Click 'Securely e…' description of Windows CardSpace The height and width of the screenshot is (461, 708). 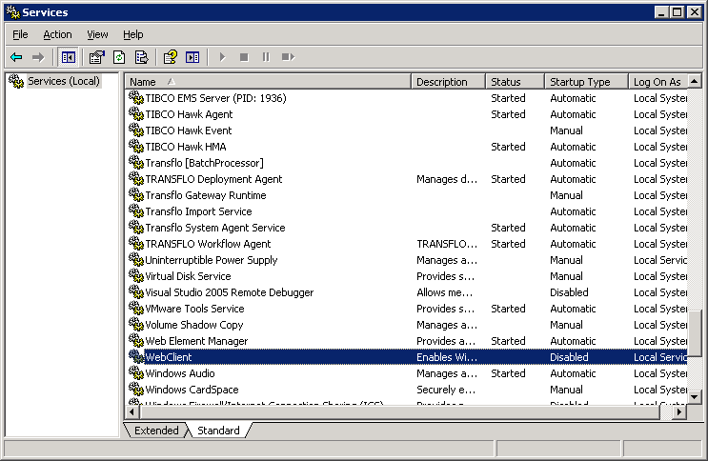click(x=445, y=390)
